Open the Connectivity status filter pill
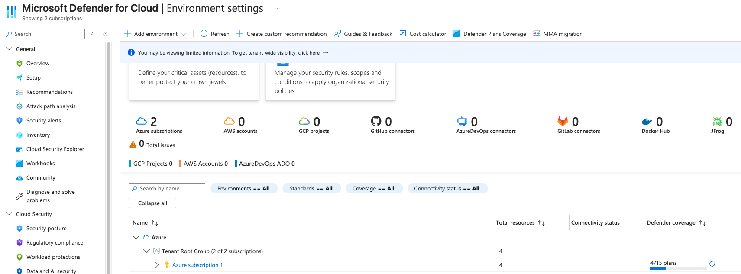The image size is (741, 274). point(447,188)
